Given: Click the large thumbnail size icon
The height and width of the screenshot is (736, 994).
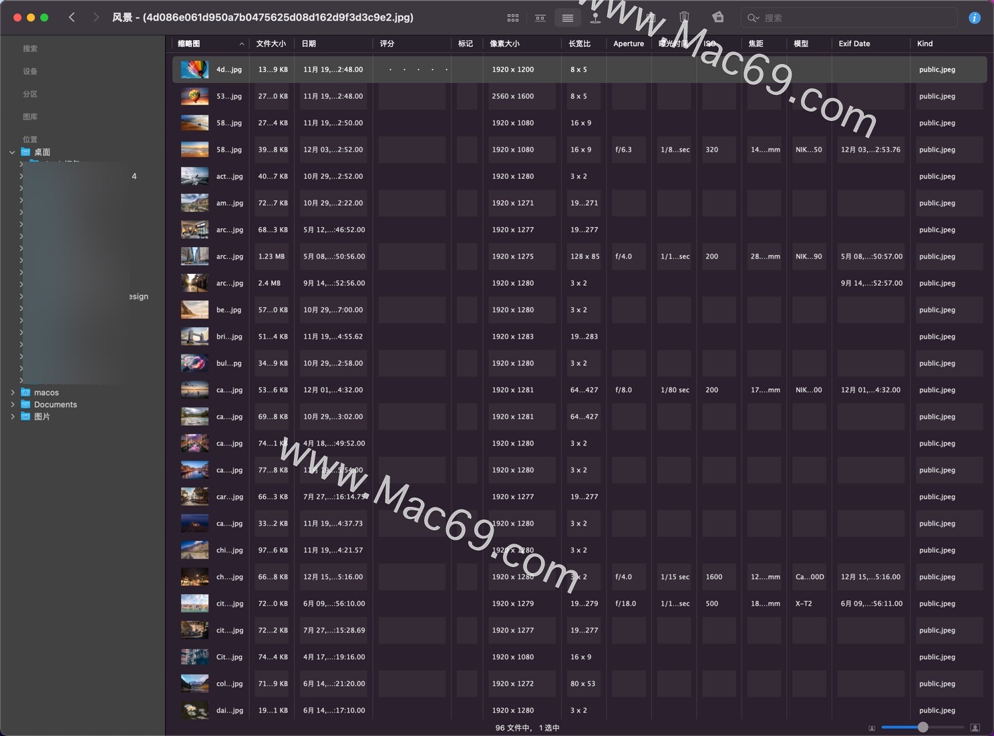Looking at the screenshot, I should tap(975, 728).
